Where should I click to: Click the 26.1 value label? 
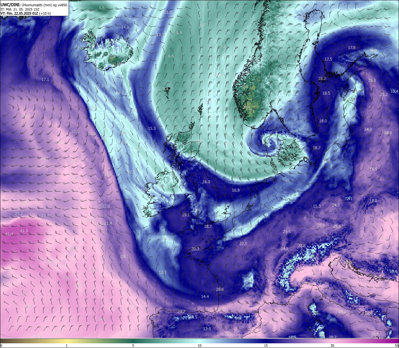[x=125, y=256]
